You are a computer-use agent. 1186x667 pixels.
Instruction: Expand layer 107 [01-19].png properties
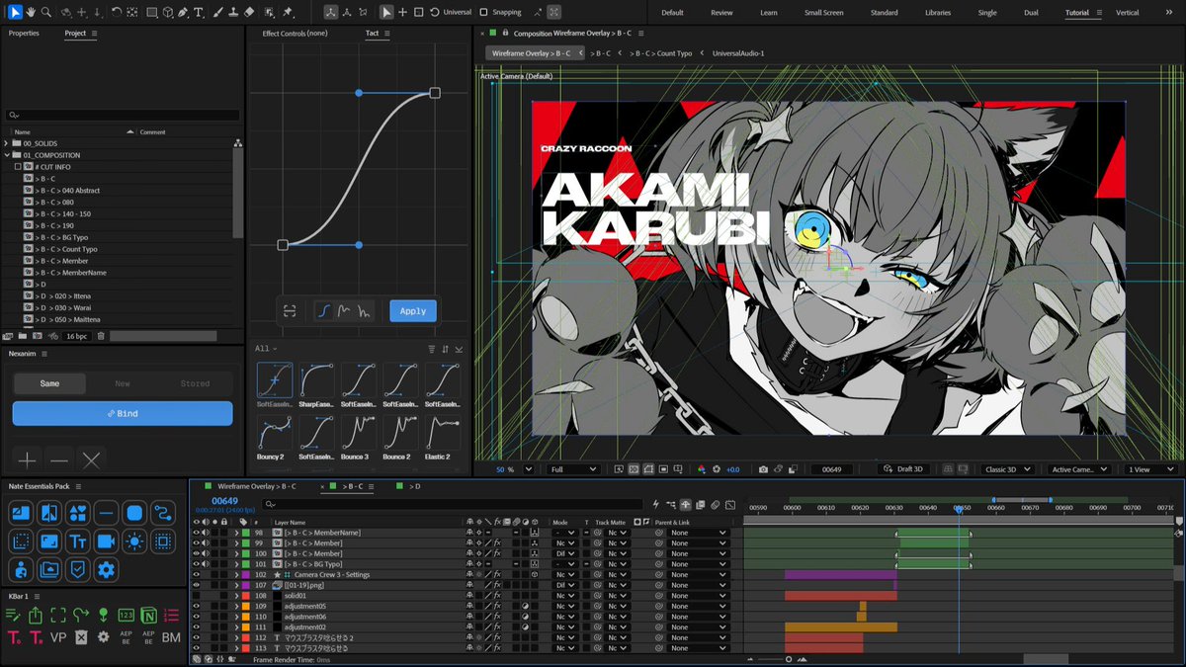coord(236,585)
